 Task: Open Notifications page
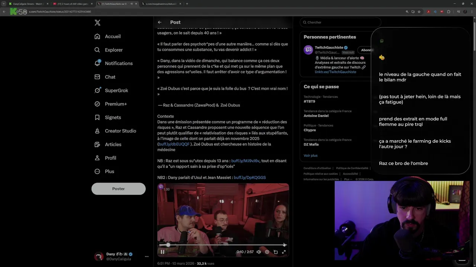coord(113,63)
